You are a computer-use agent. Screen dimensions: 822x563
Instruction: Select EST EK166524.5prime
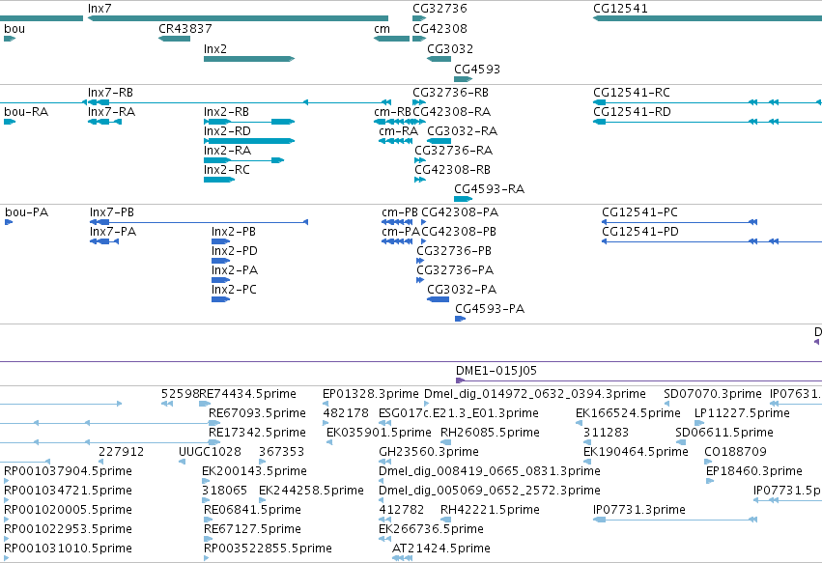point(579,423)
